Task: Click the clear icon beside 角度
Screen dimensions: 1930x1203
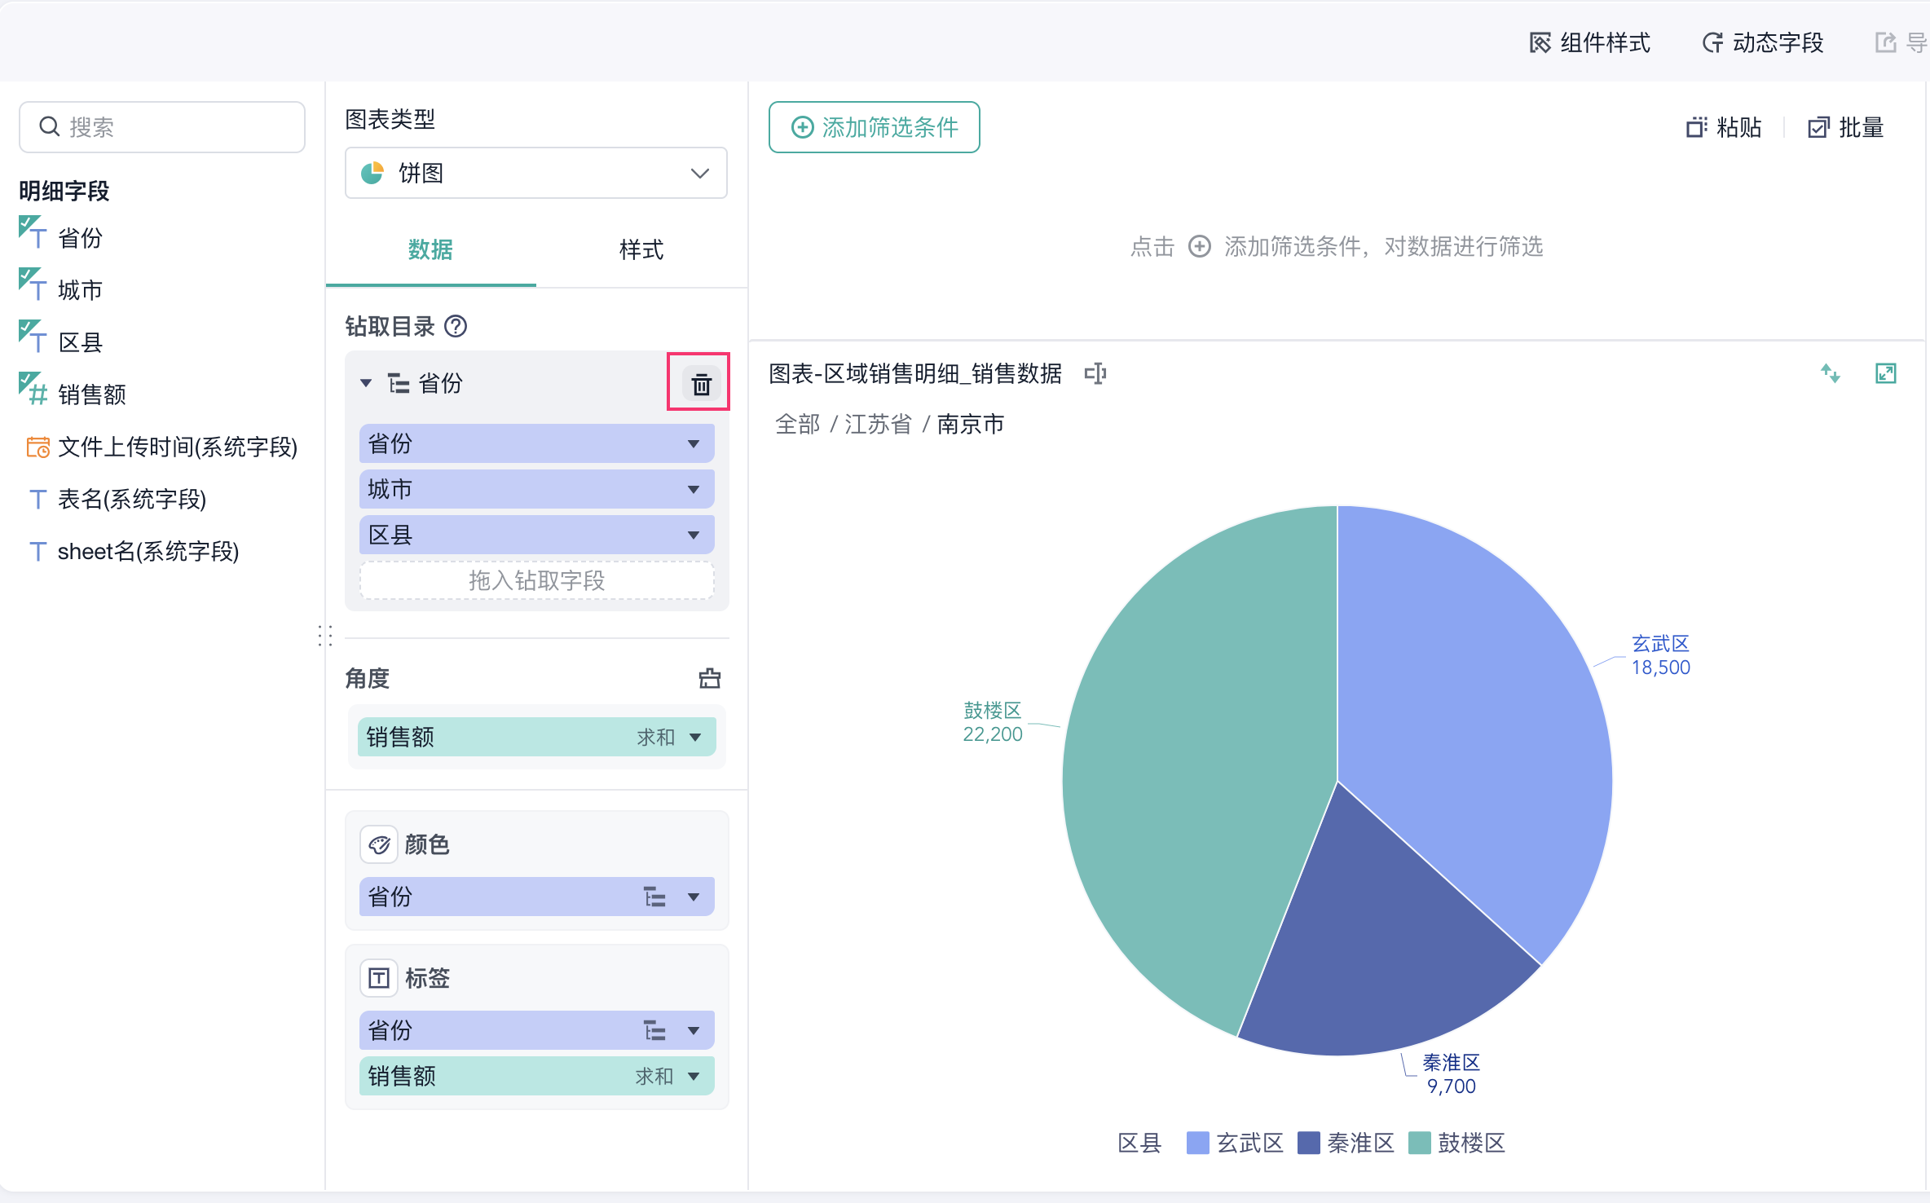Action: click(x=709, y=678)
